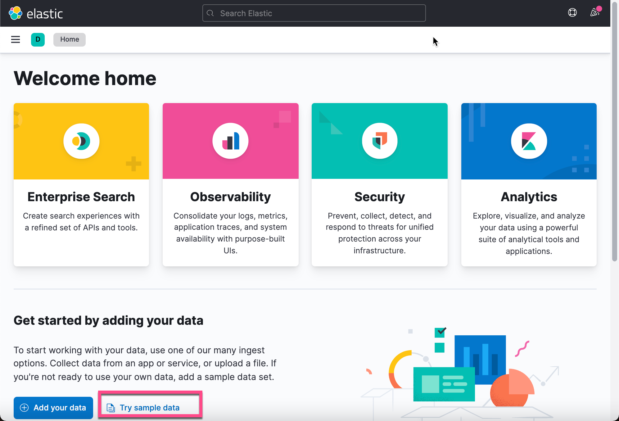Select the Home breadcrumb
619x421 pixels.
point(70,39)
